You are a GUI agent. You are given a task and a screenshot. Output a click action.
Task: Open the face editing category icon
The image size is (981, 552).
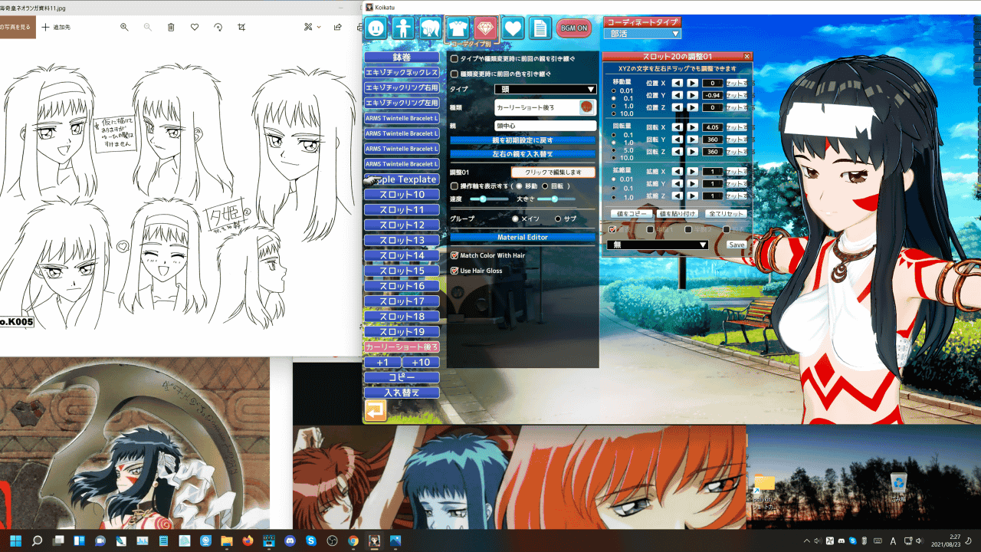[x=376, y=28]
